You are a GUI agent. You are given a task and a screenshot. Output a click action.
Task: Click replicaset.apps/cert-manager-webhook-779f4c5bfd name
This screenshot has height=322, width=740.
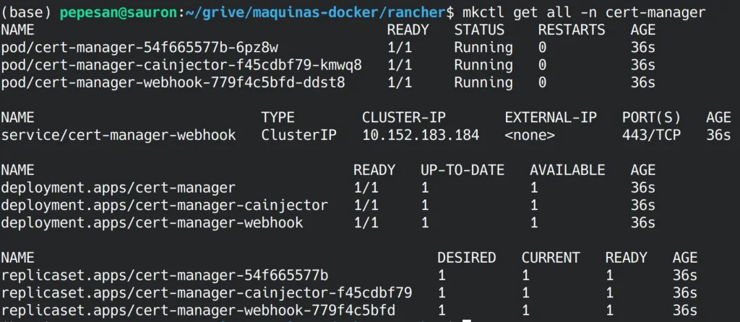coord(198,310)
